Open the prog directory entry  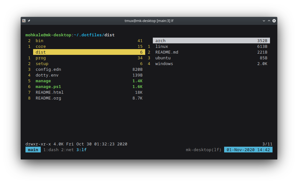[x=41, y=58]
